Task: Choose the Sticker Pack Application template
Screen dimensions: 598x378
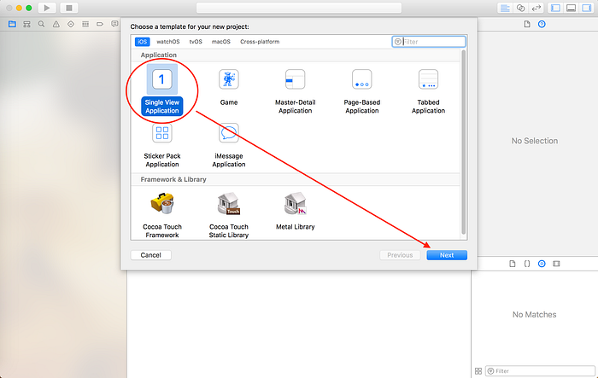Action: [162, 145]
